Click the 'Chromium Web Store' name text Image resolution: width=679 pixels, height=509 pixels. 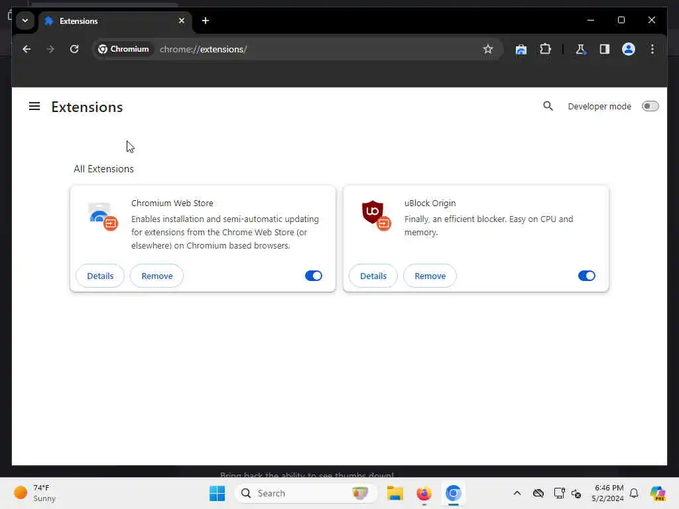[x=172, y=203]
